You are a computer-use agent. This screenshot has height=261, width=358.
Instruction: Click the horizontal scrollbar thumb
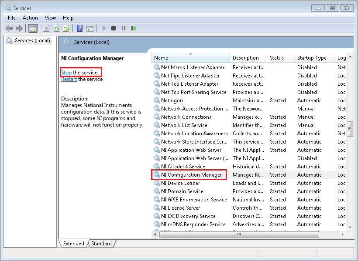pyautogui.click(x=239, y=234)
